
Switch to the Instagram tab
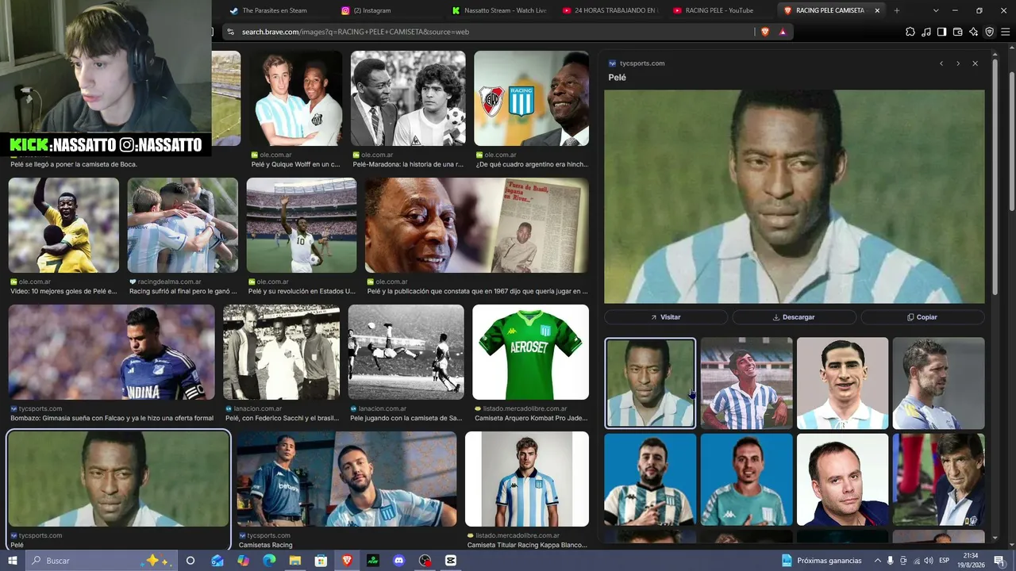[x=387, y=10]
